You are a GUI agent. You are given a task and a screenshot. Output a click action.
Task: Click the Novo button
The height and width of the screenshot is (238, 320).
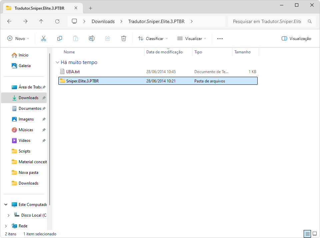point(18,39)
